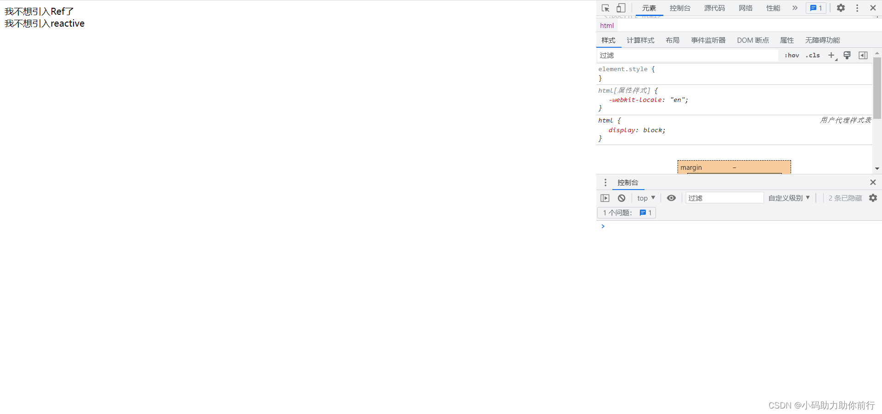Viewport: 882px width, 414px height.
Task: Toggle the .cls class editor button
Action: [813, 56]
